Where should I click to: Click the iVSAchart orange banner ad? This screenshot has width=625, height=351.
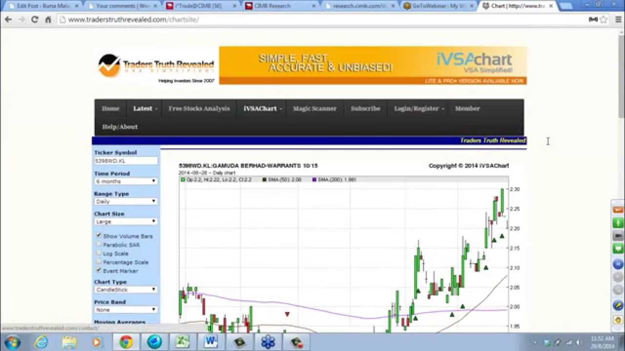pos(373,65)
